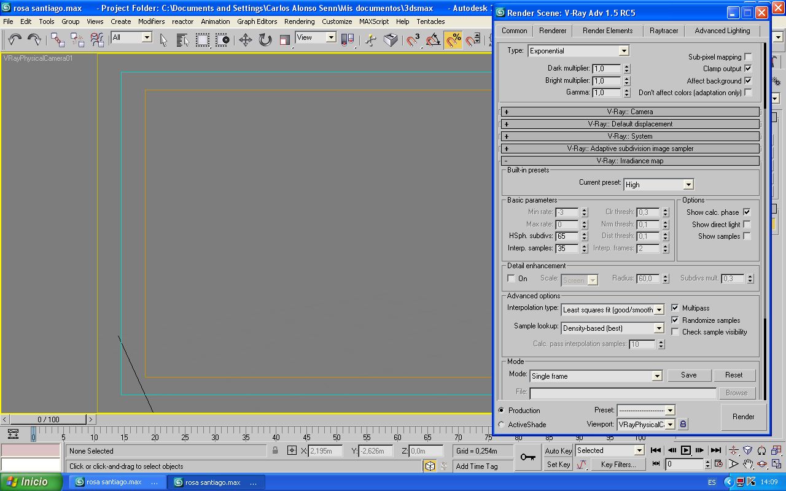Open the Current preset dropdown
This screenshot has width=786, height=491.
pos(659,185)
